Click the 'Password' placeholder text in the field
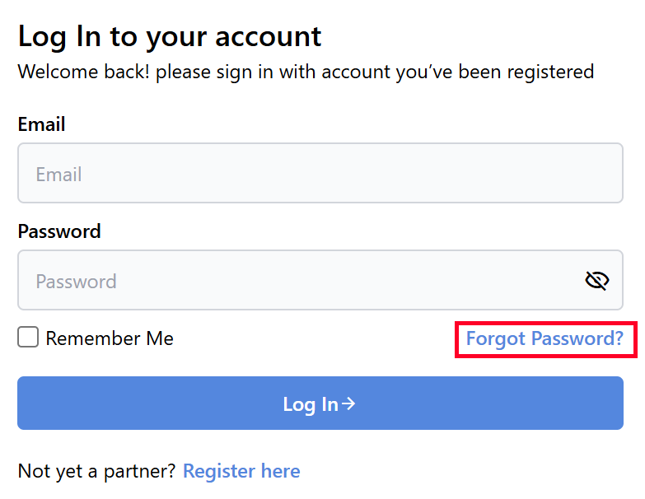 pyautogui.click(x=76, y=282)
